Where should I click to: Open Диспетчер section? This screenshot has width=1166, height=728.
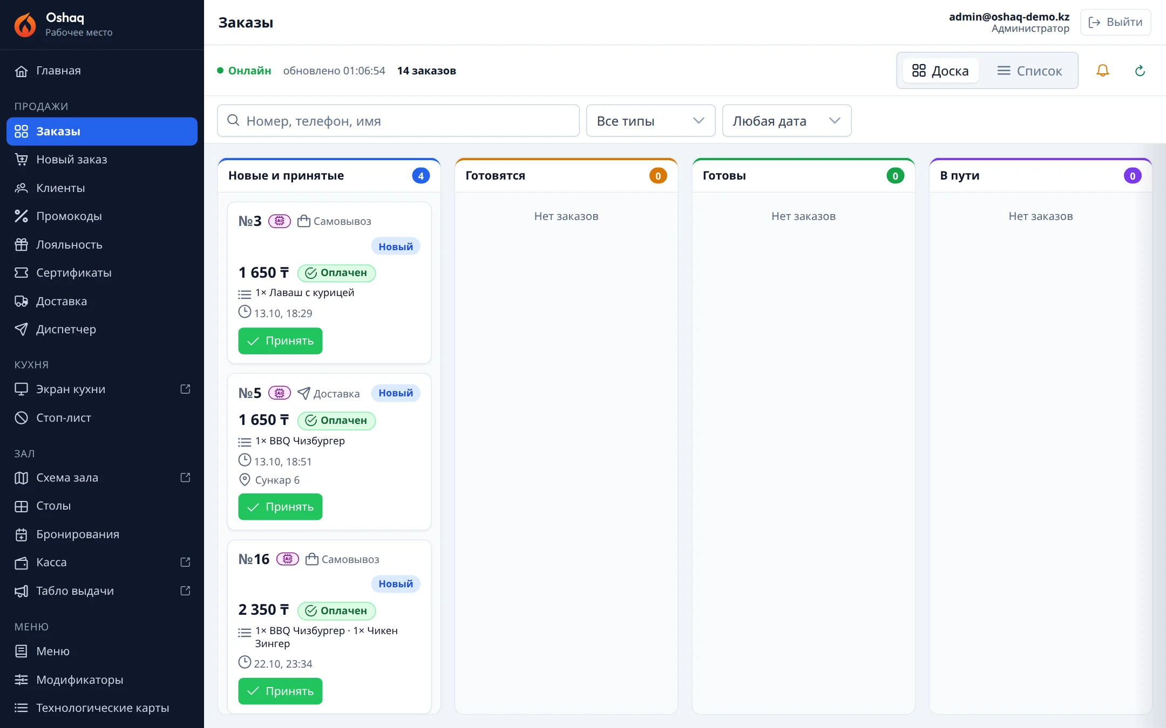[x=102, y=329]
